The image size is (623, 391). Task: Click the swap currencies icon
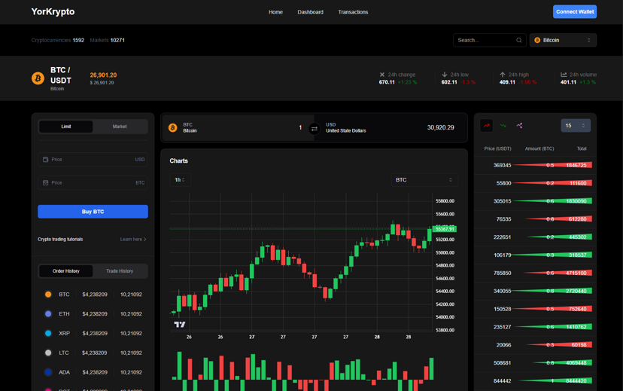pos(315,129)
